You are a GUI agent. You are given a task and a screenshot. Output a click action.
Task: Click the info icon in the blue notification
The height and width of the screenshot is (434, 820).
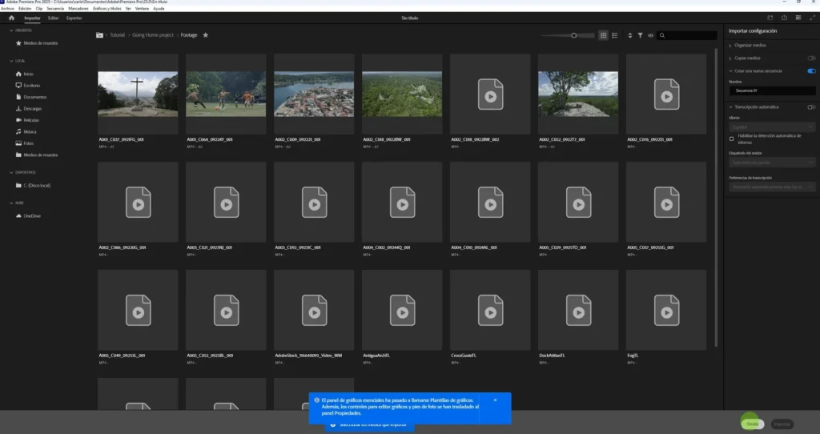click(x=316, y=400)
